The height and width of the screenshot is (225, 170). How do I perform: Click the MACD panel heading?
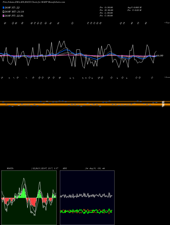click(10, 168)
